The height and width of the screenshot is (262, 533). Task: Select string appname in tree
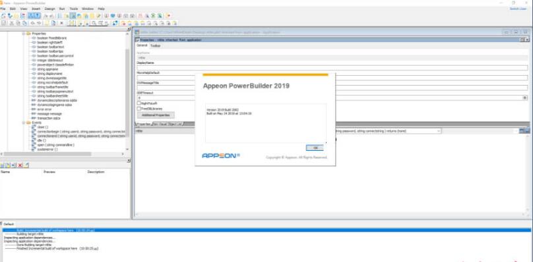tap(47, 69)
